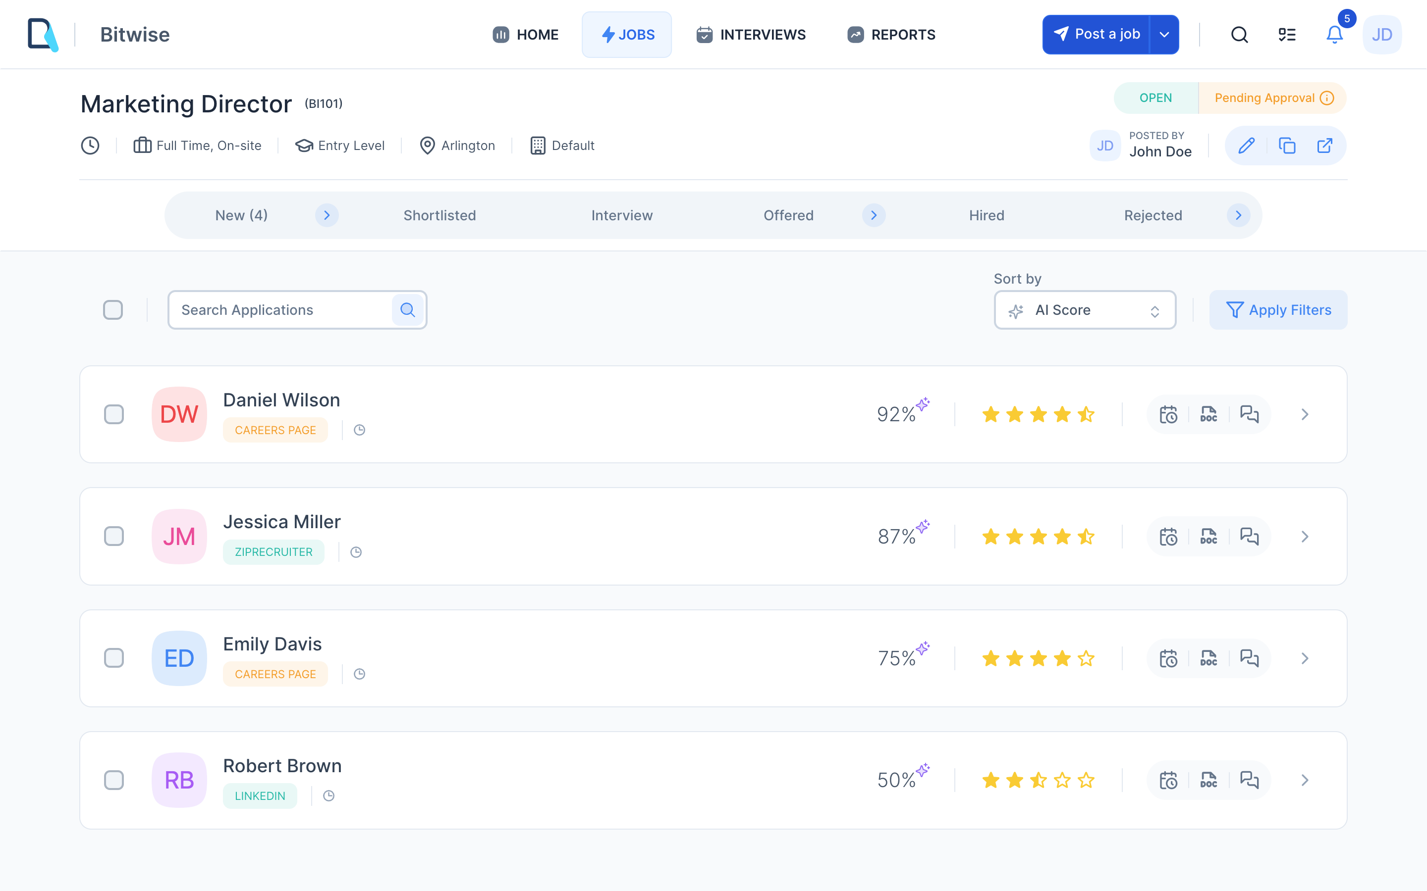
Task: Duplicate the job using the copy icon
Action: [1286, 145]
